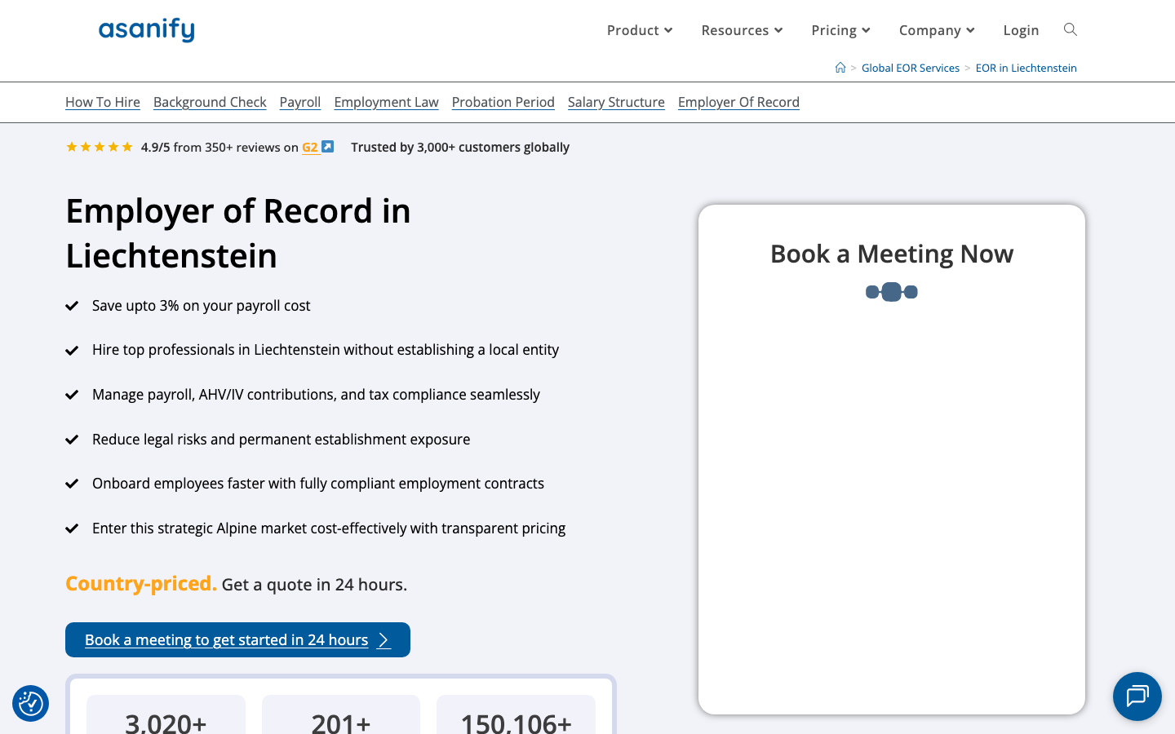Expand the Resources menu

[742, 30]
